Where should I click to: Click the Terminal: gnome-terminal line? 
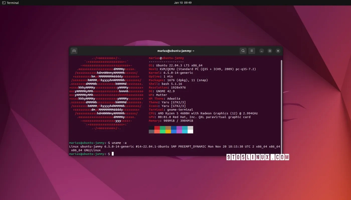[171, 109]
